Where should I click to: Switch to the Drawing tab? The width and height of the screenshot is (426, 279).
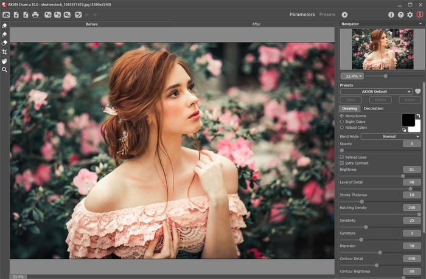(350, 108)
